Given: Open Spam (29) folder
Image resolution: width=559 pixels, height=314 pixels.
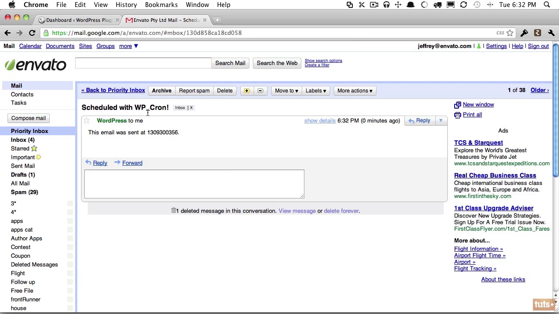Looking at the screenshot, I should click(x=24, y=192).
